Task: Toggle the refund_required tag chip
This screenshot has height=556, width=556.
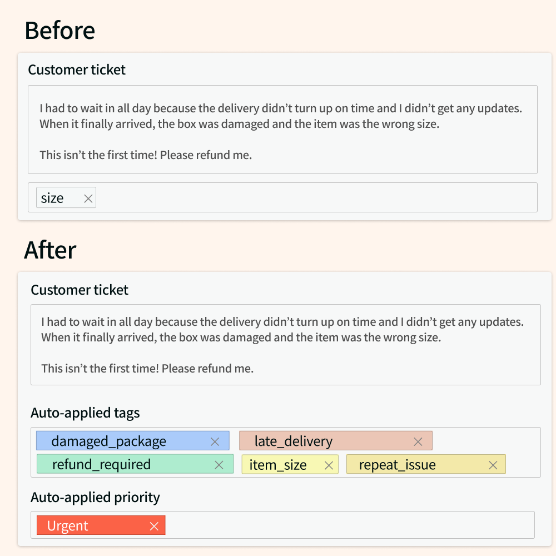Action: (x=100, y=464)
